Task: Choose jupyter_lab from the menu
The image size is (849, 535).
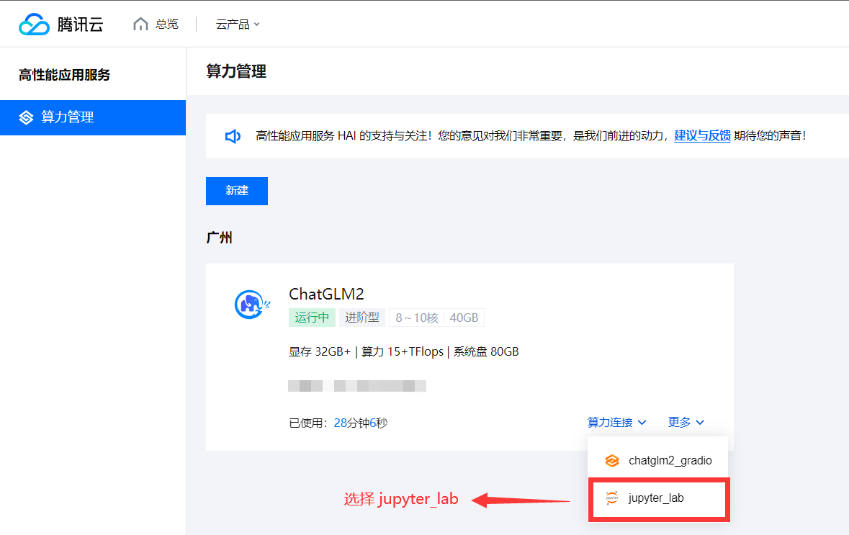Action: (659, 499)
